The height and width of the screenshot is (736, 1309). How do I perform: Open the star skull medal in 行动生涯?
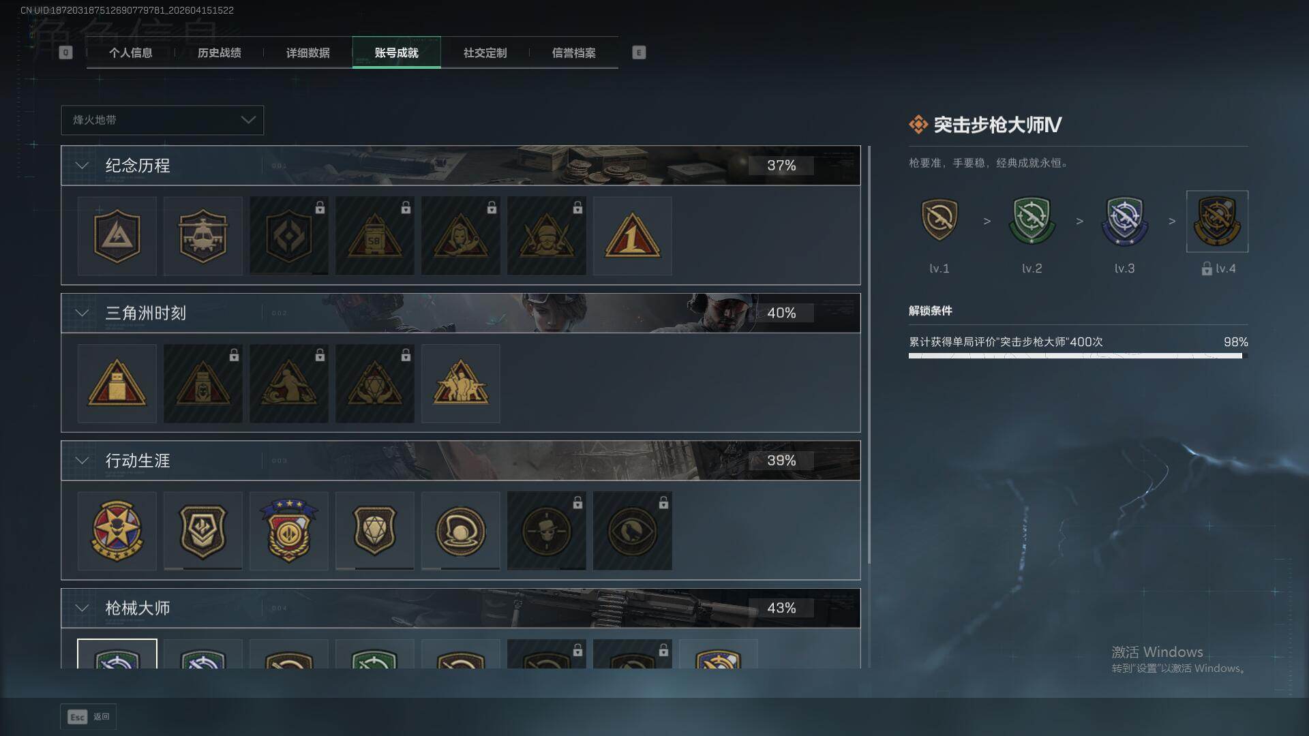tap(117, 531)
